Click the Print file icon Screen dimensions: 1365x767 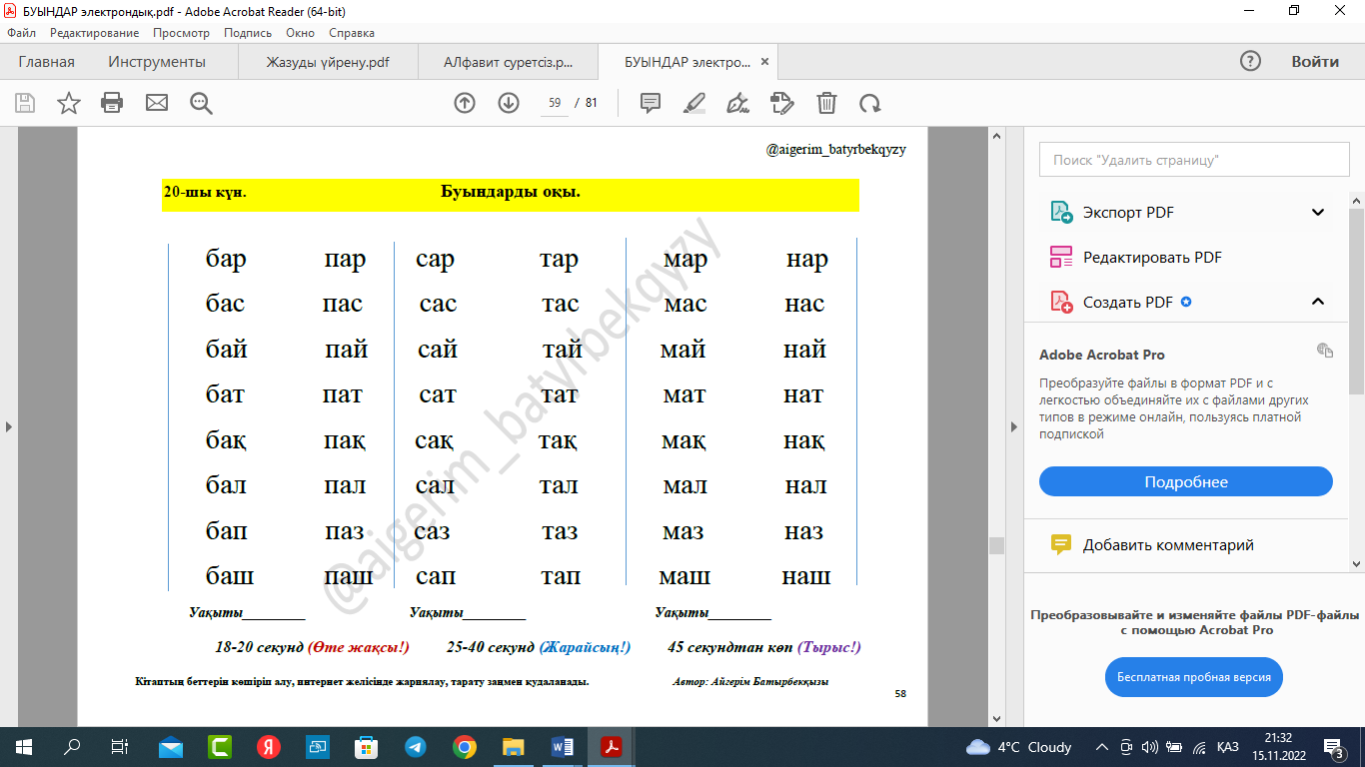pos(112,103)
